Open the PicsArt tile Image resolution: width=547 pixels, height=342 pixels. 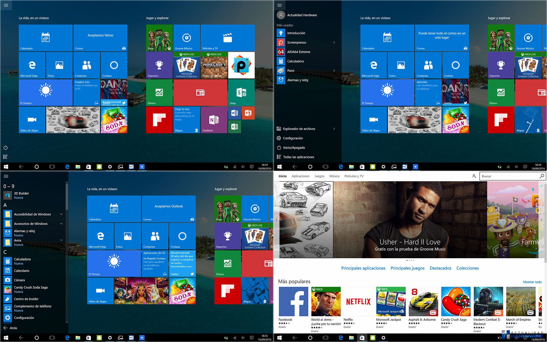[241, 65]
